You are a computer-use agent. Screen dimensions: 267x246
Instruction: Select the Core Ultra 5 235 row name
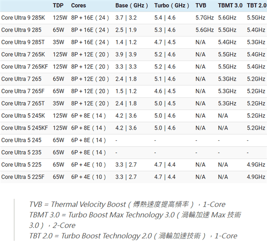click(x=21, y=152)
